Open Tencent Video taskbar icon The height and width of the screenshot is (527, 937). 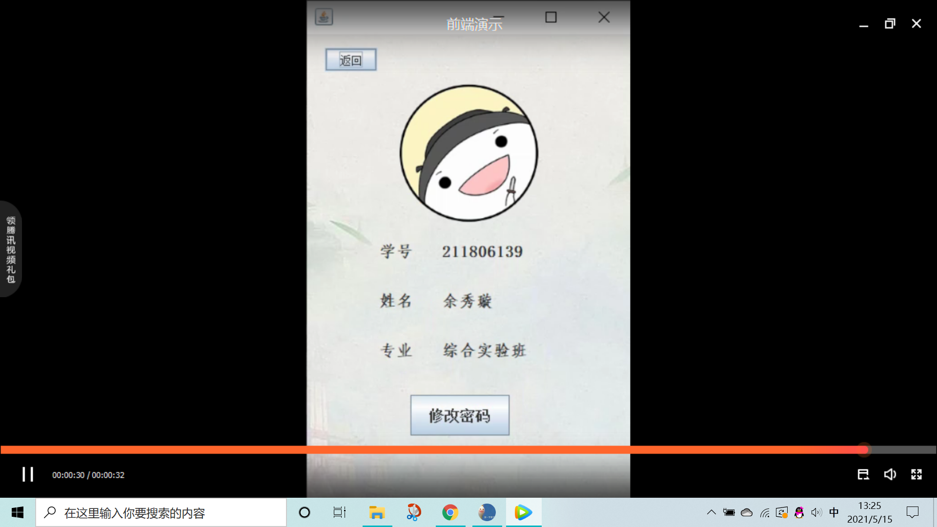coord(523,512)
